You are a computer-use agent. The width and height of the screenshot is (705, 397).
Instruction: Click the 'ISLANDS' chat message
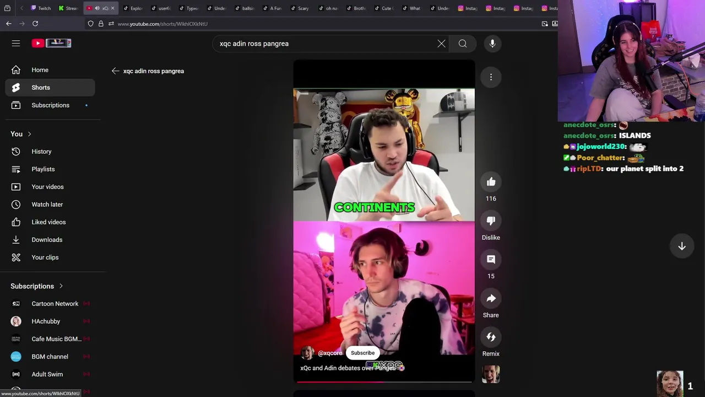(634, 136)
